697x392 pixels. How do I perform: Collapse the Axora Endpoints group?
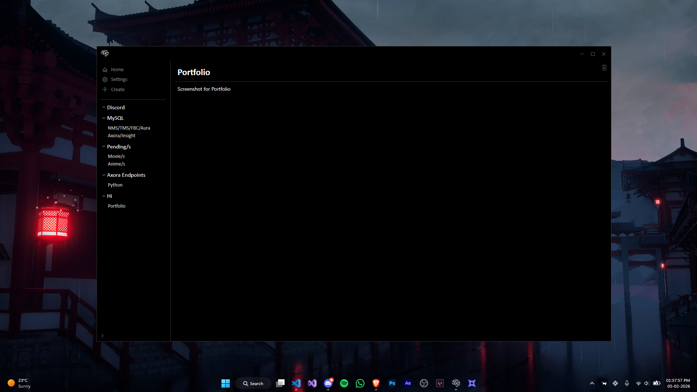pos(104,175)
